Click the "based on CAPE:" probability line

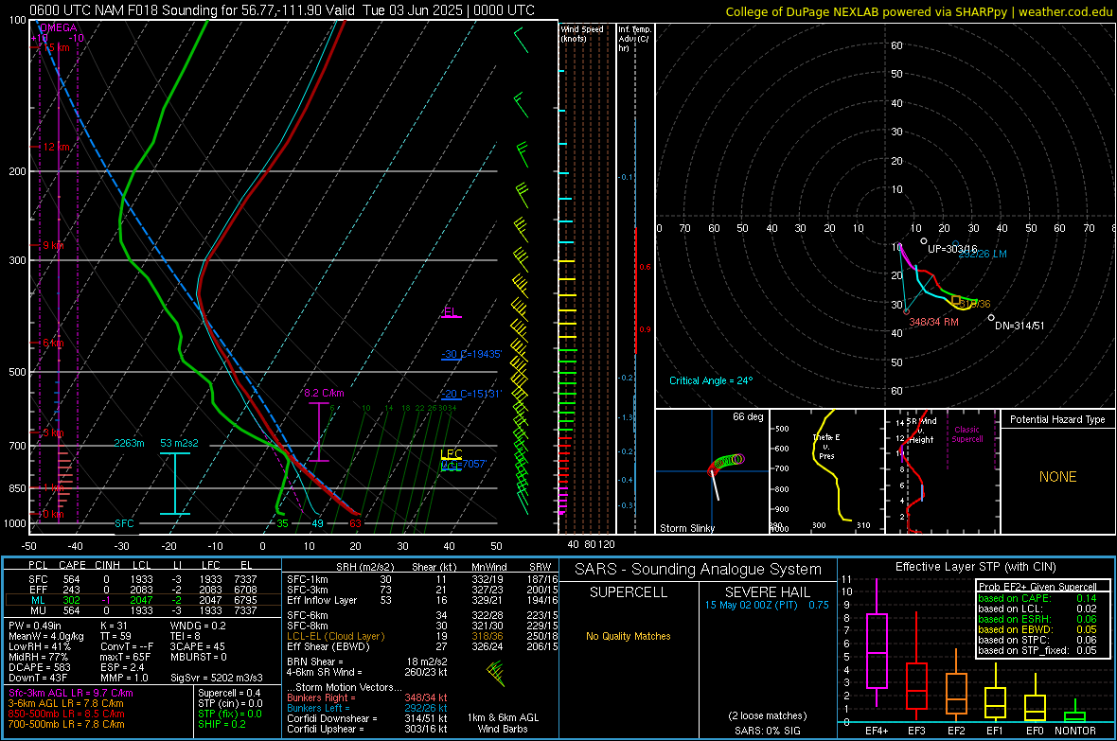pos(1015,598)
